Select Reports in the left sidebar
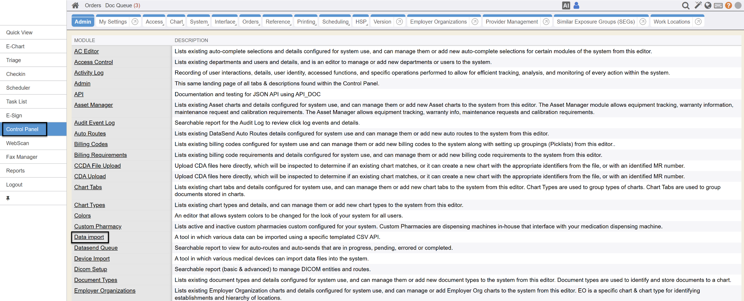 click(16, 171)
